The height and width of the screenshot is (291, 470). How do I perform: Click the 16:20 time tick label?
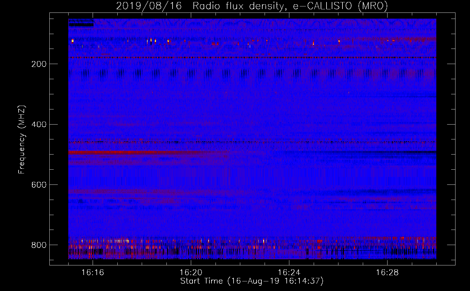(191, 273)
